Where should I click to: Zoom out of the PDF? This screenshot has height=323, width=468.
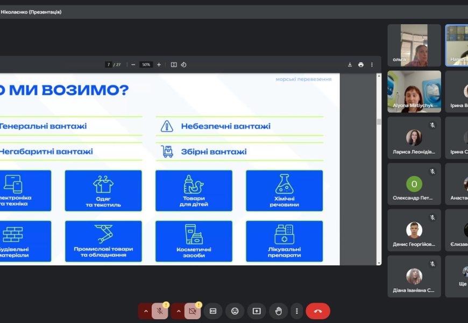[x=133, y=65]
